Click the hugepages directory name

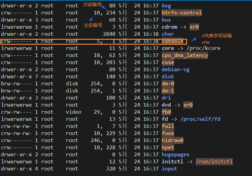click(x=176, y=154)
